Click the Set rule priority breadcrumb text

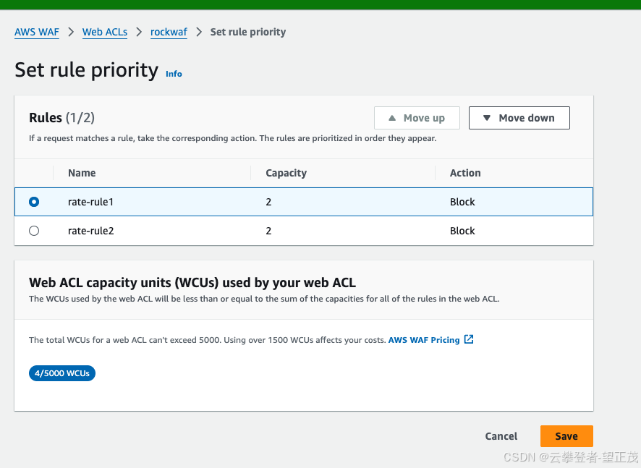pyautogui.click(x=247, y=32)
